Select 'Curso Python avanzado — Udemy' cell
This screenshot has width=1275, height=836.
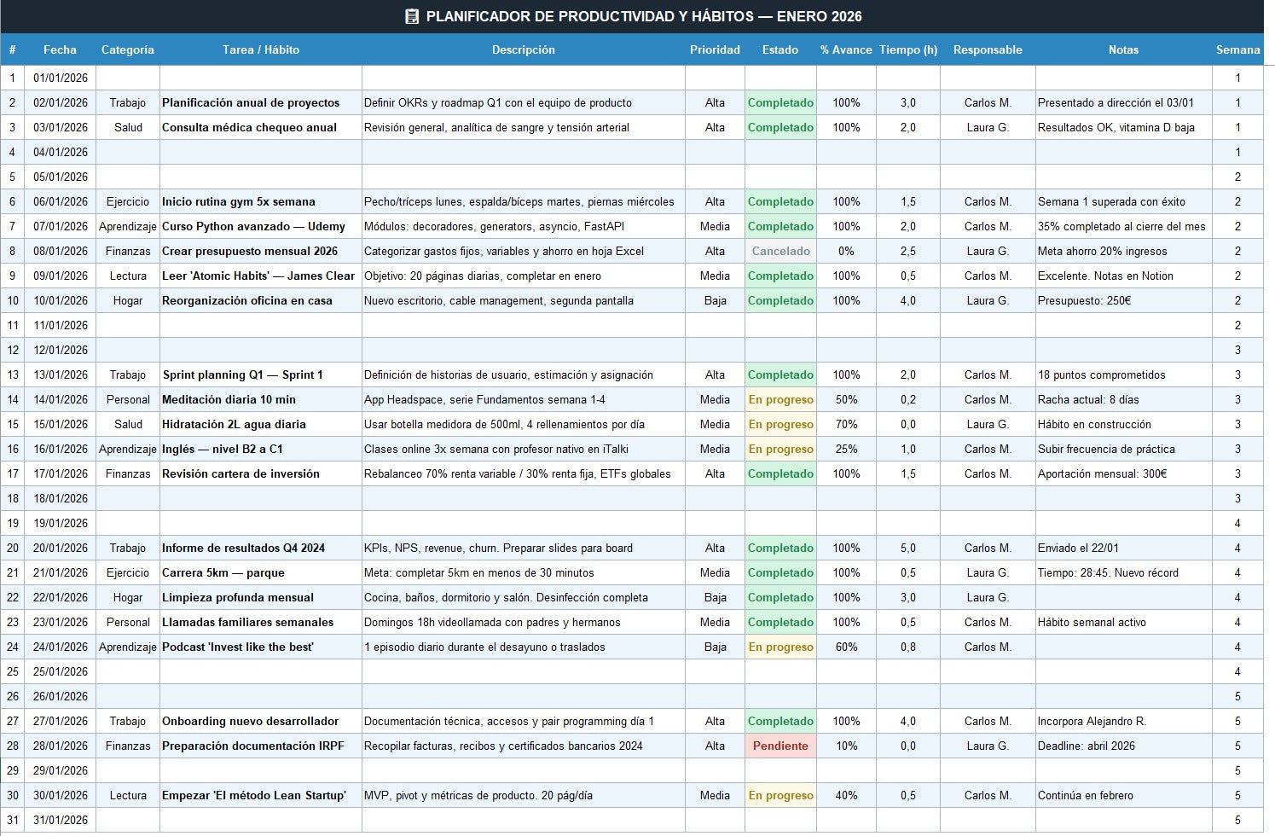pyautogui.click(x=261, y=226)
